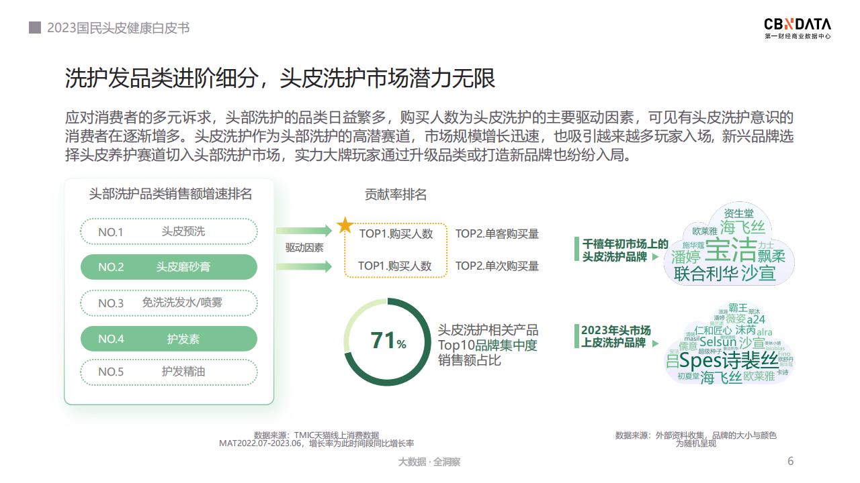Click the brand name Spes诗裴丝
The image size is (860, 483).
click(730, 362)
